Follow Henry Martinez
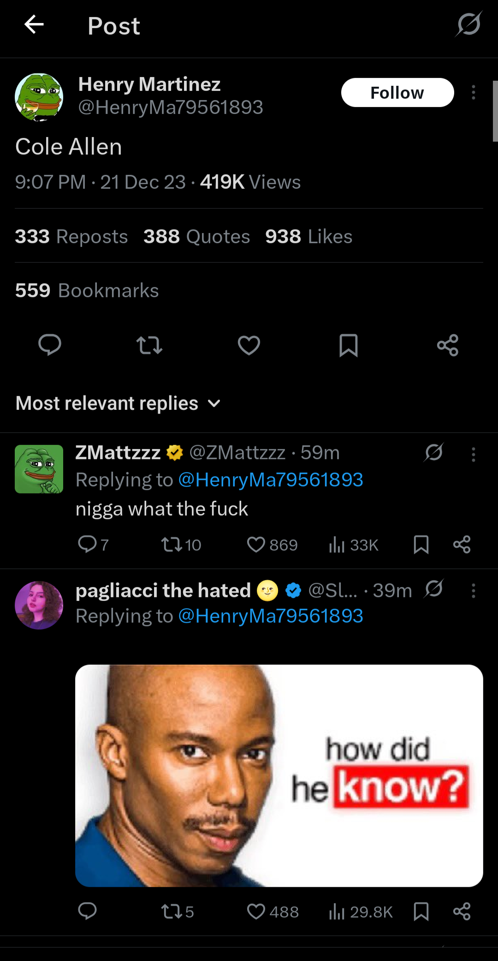This screenshot has height=961, width=498. [x=397, y=92]
